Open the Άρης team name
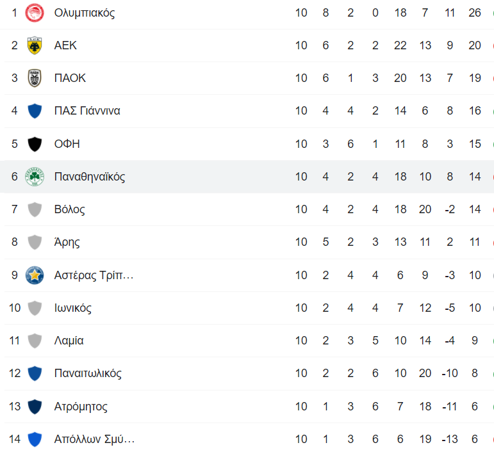Image resolution: width=494 pixels, height=452 pixels. point(67,242)
